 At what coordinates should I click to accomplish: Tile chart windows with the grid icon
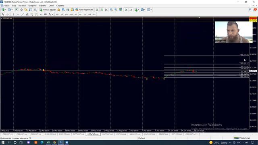(x=121, y=10)
